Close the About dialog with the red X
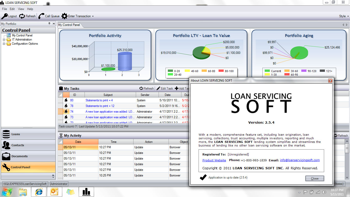This screenshot has height=197, width=350. (x=330, y=81)
